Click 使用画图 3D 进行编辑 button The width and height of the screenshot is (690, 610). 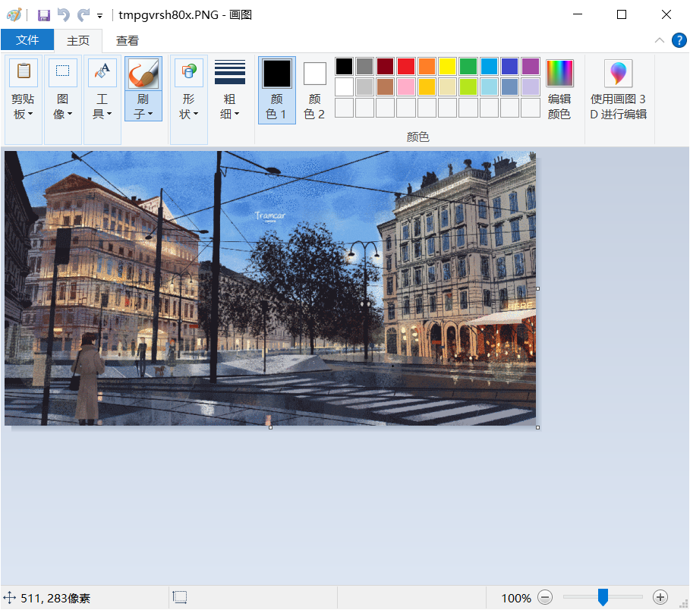click(619, 90)
